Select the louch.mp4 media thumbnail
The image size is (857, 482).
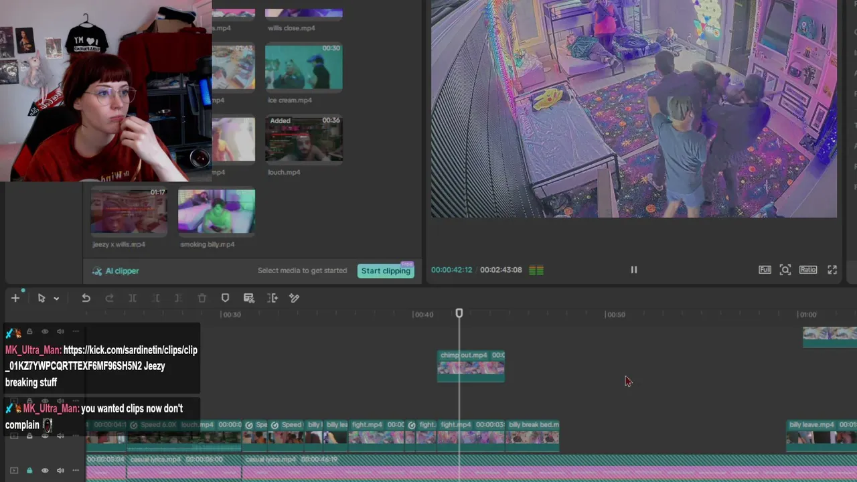tap(304, 139)
